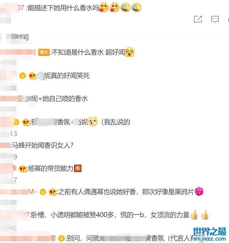Click the verified V badge beside M- username

43,192
